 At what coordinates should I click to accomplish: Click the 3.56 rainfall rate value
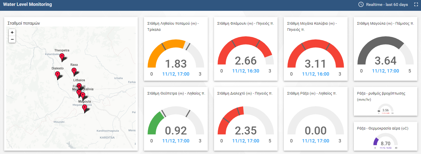pos(385,110)
